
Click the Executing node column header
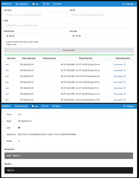29,58
